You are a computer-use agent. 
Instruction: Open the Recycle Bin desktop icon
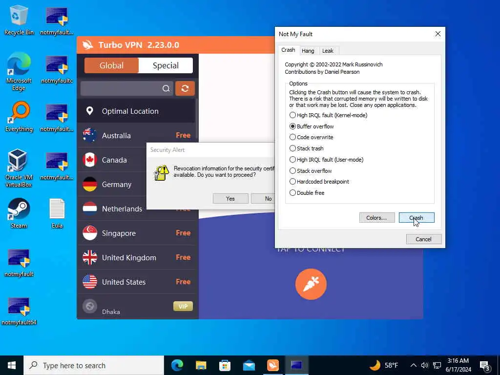tap(19, 20)
